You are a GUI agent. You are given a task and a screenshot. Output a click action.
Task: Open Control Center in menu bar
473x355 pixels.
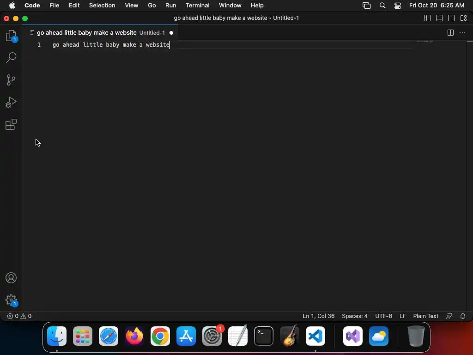[398, 6]
